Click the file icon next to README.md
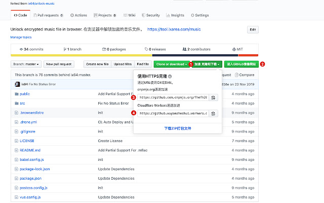 click(15, 150)
